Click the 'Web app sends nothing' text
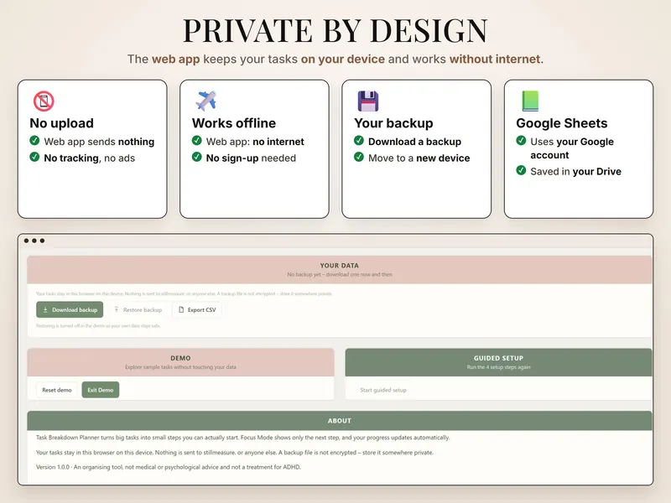The image size is (671, 503). tap(99, 142)
